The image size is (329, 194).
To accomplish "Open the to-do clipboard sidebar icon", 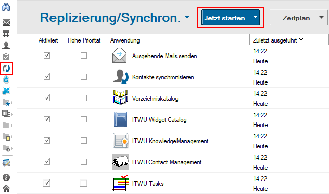I will [6, 57].
